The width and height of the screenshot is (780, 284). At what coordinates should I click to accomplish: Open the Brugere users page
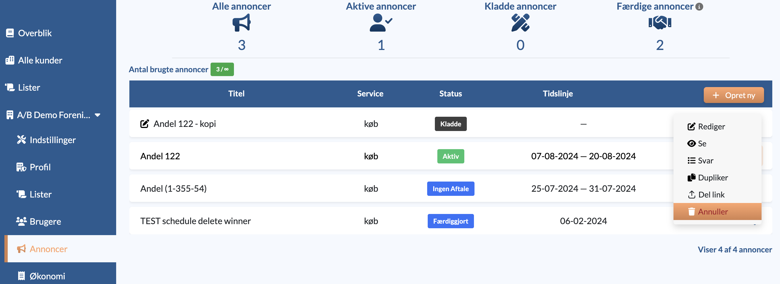tap(45, 221)
